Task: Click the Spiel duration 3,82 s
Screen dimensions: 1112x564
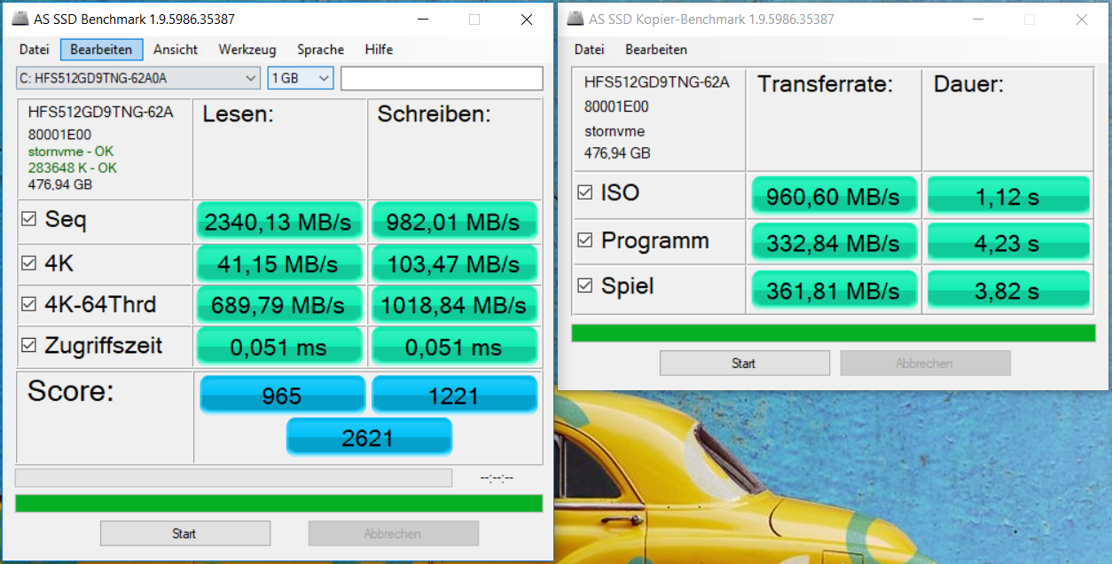Action: pos(1008,290)
